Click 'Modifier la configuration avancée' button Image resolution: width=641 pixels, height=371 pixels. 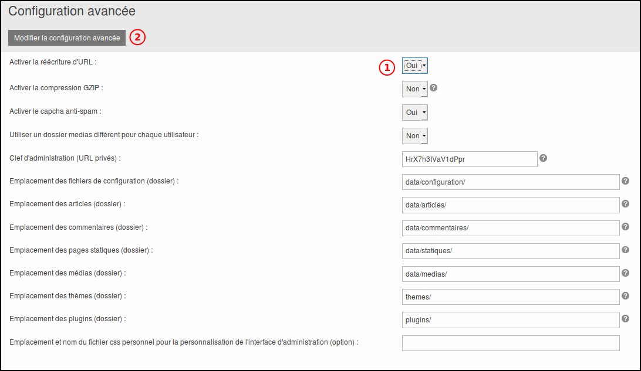click(67, 38)
